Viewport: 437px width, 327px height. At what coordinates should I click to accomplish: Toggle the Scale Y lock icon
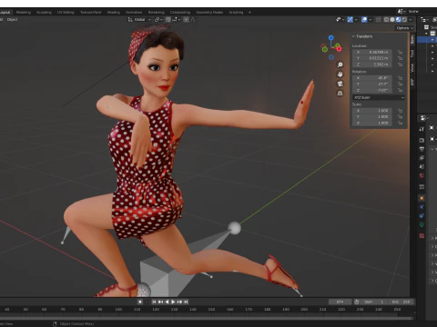point(400,116)
